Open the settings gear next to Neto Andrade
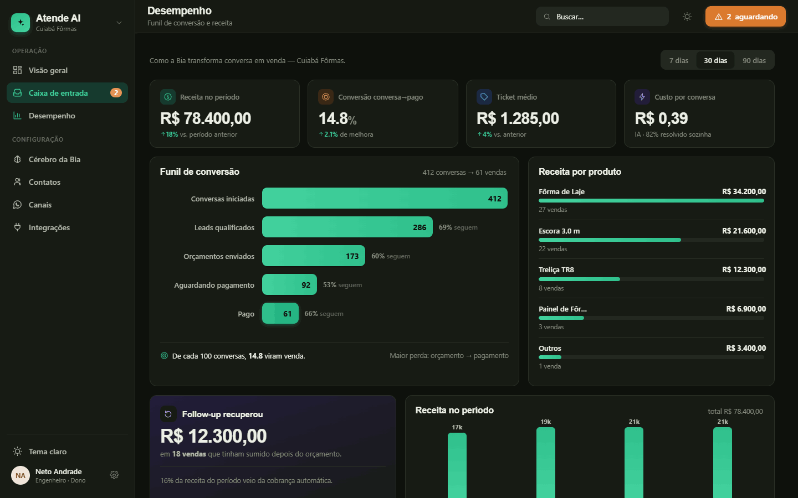Screen dimensions: 798x498 [114, 475]
